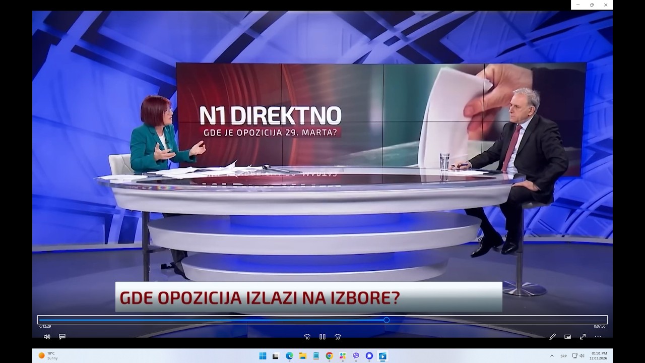Viewport: 645px width, 363px height.
Task: Launch Microsoft Edge from the taskbar
Action: (289, 356)
